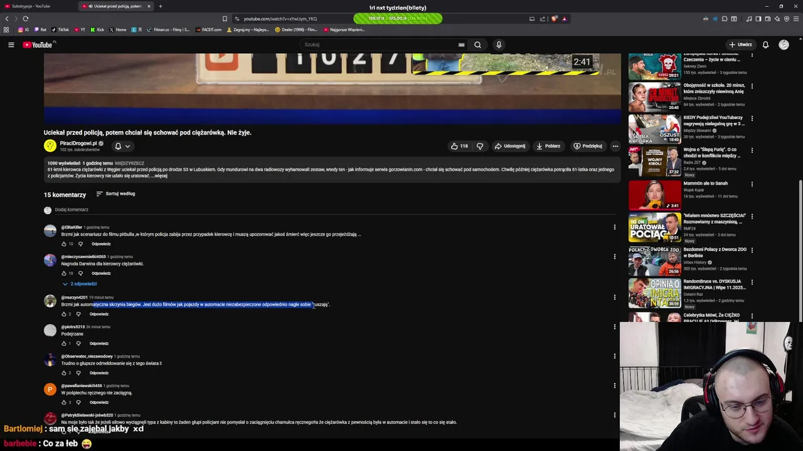Open the account avatar menu
The height and width of the screenshot is (451, 803).
tap(784, 44)
